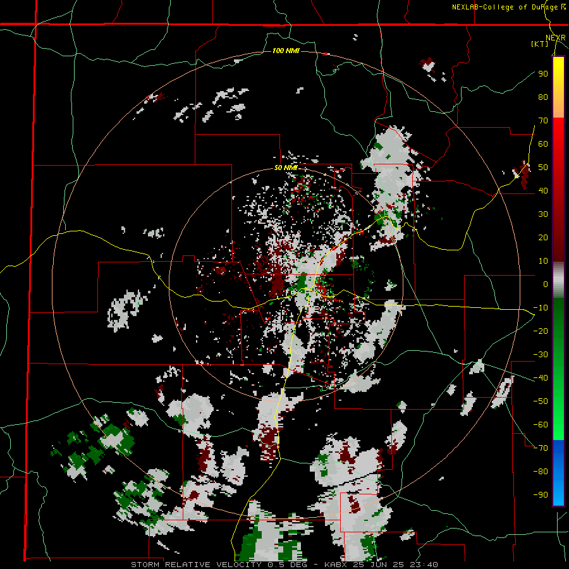Click the positive 10 value on velocity scale
Viewport: 569px width, 569px height.
(543, 261)
